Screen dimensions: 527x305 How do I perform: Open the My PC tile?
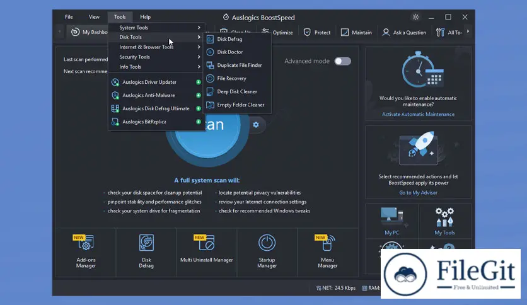[392, 221]
